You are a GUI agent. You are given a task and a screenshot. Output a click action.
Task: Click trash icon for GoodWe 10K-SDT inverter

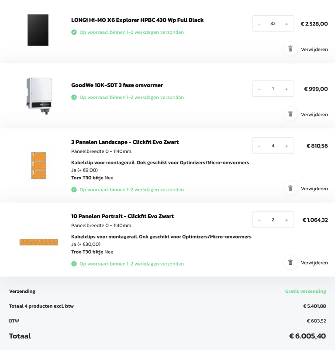tap(290, 114)
